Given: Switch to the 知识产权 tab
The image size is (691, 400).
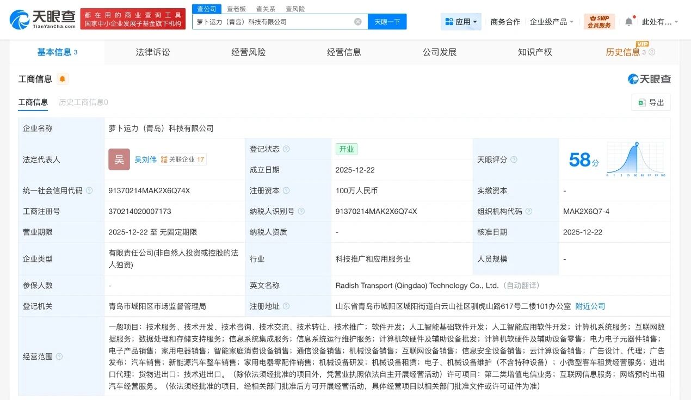Looking at the screenshot, I should [x=535, y=52].
